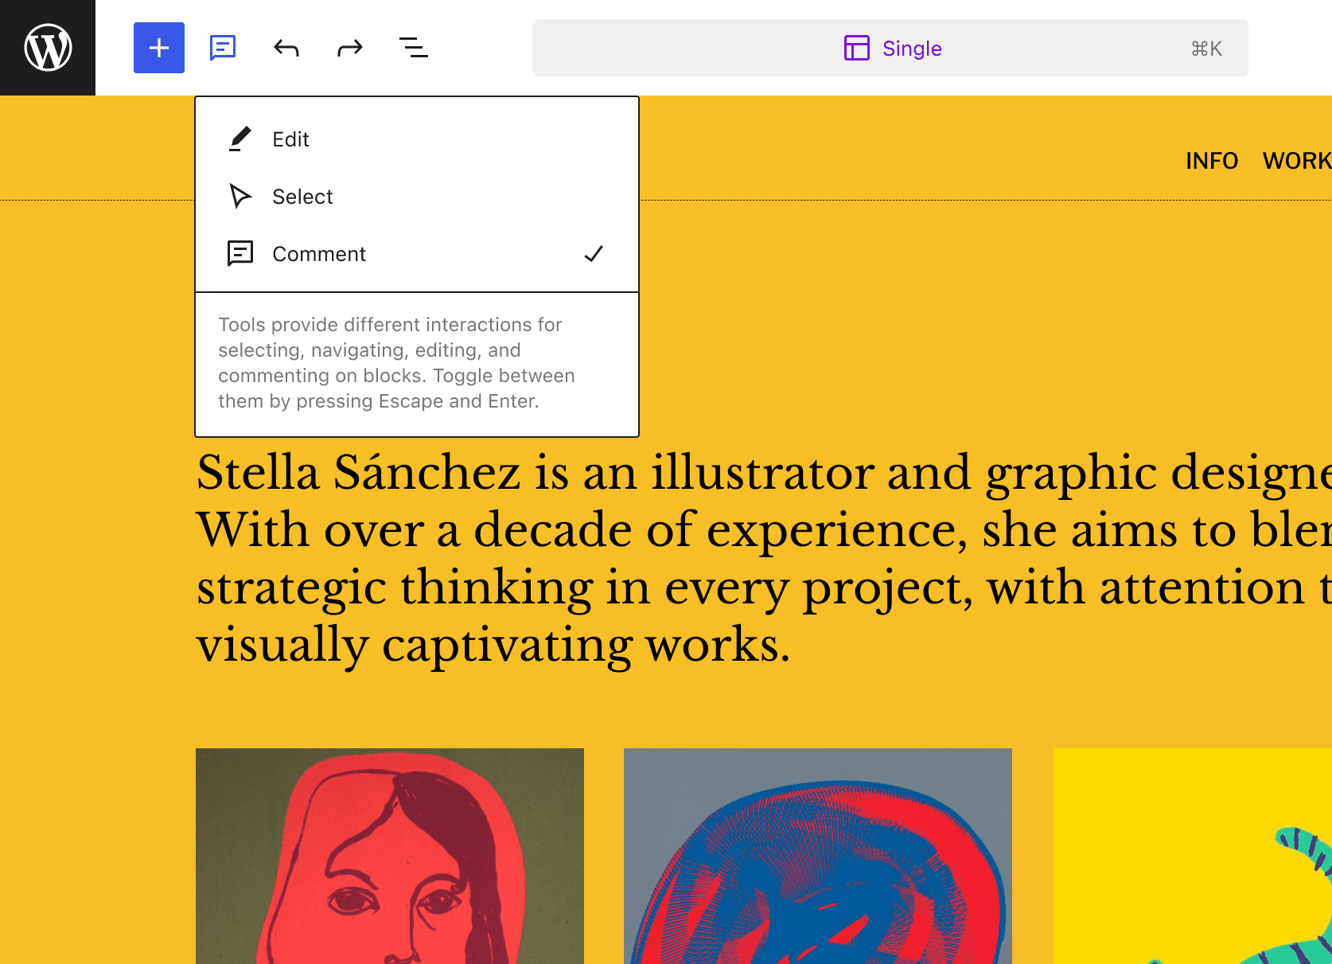This screenshot has height=964, width=1332.
Task: Open the block inserter plus button
Action: [x=159, y=48]
